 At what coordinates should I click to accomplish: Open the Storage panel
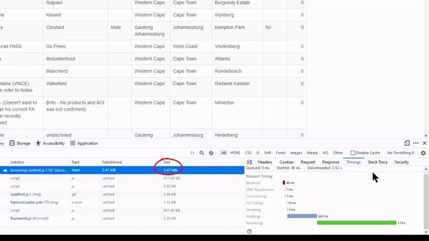click(x=20, y=143)
